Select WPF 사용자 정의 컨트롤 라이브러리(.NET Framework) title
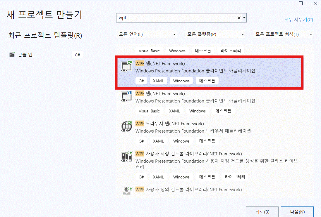321x217 pixels. pyautogui.click(x=188, y=190)
